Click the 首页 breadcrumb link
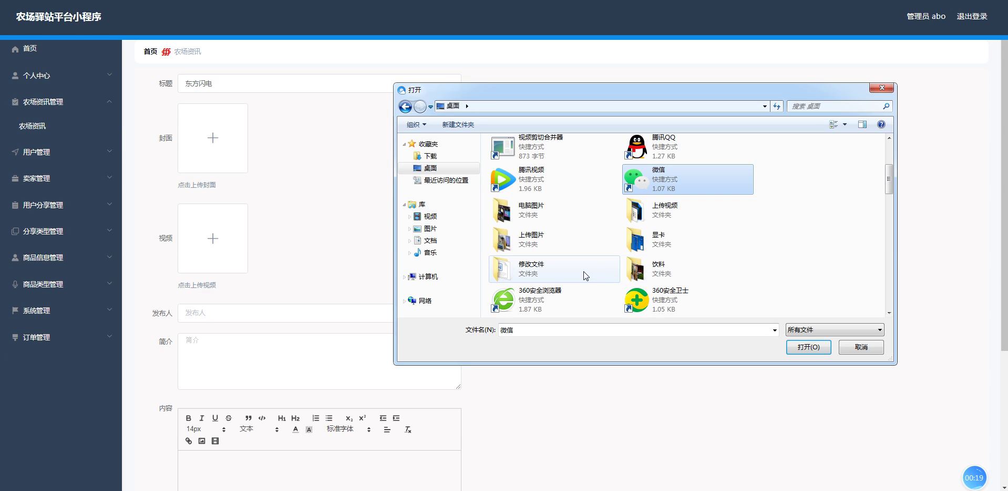Image resolution: width=1008 pixels, height=491 pixels. coord(150,51)
